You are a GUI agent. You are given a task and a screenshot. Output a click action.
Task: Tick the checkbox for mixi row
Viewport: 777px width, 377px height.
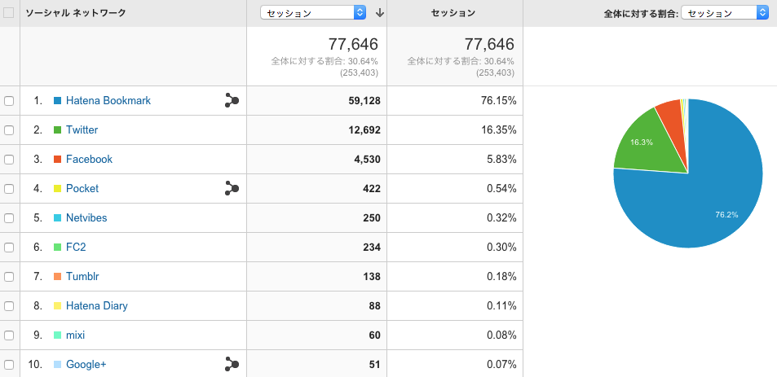[9, 335]
